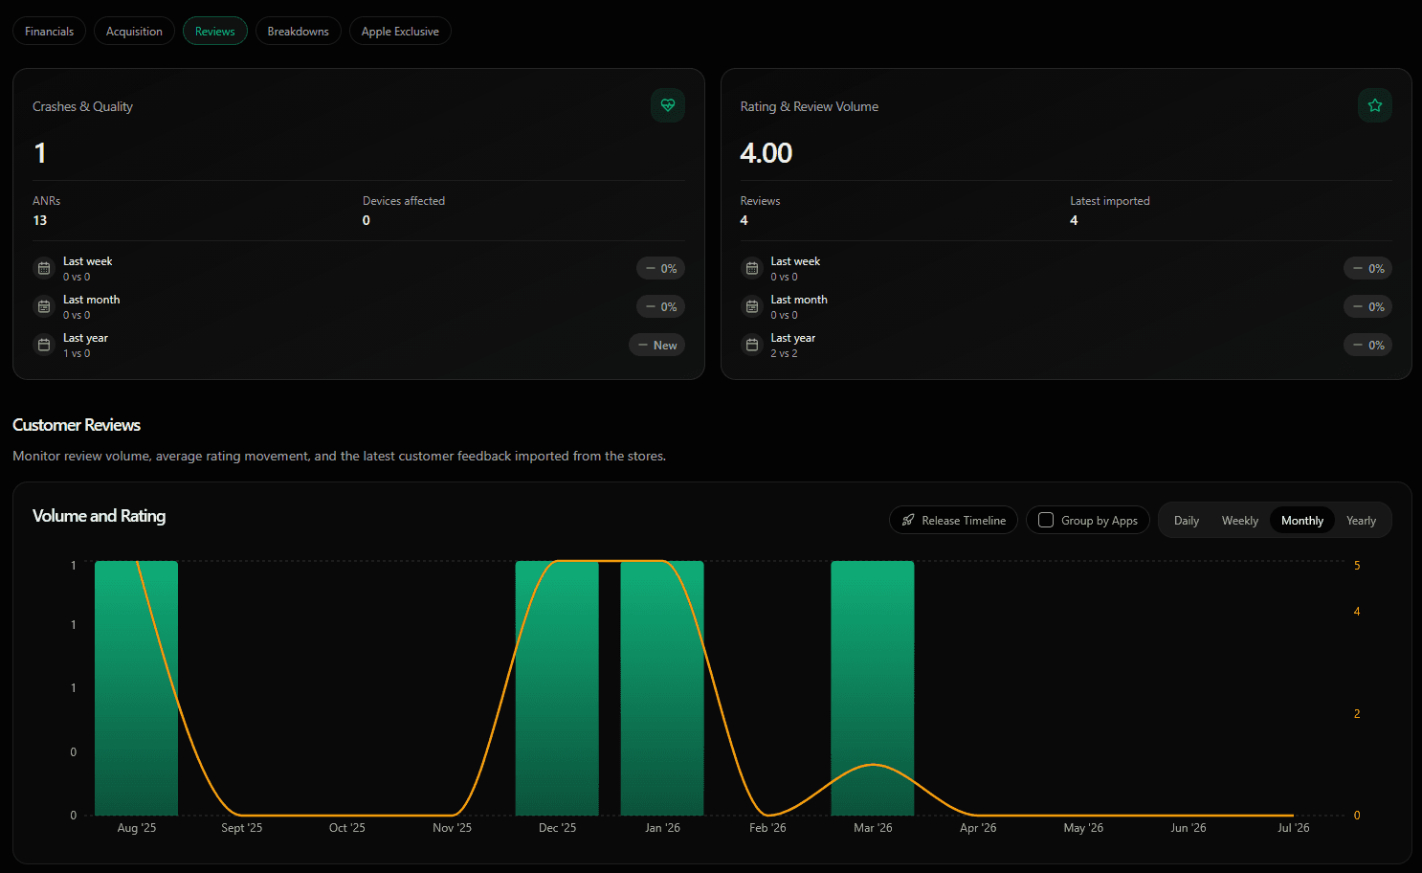Image resolution: width=1422 pixels, height=873 pixels.
Task: Click the Aug '25 green bar in chart
Action: (136, 688)
